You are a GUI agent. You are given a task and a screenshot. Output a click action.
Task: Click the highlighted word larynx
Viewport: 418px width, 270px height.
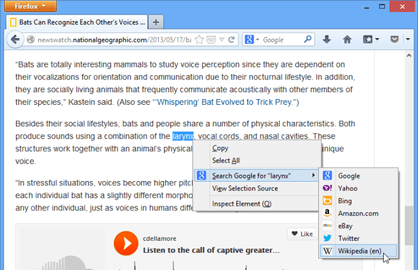tap(183, 136)
